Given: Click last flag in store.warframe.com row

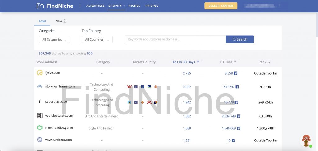Looking at the screenshot, I should (156, 87).
